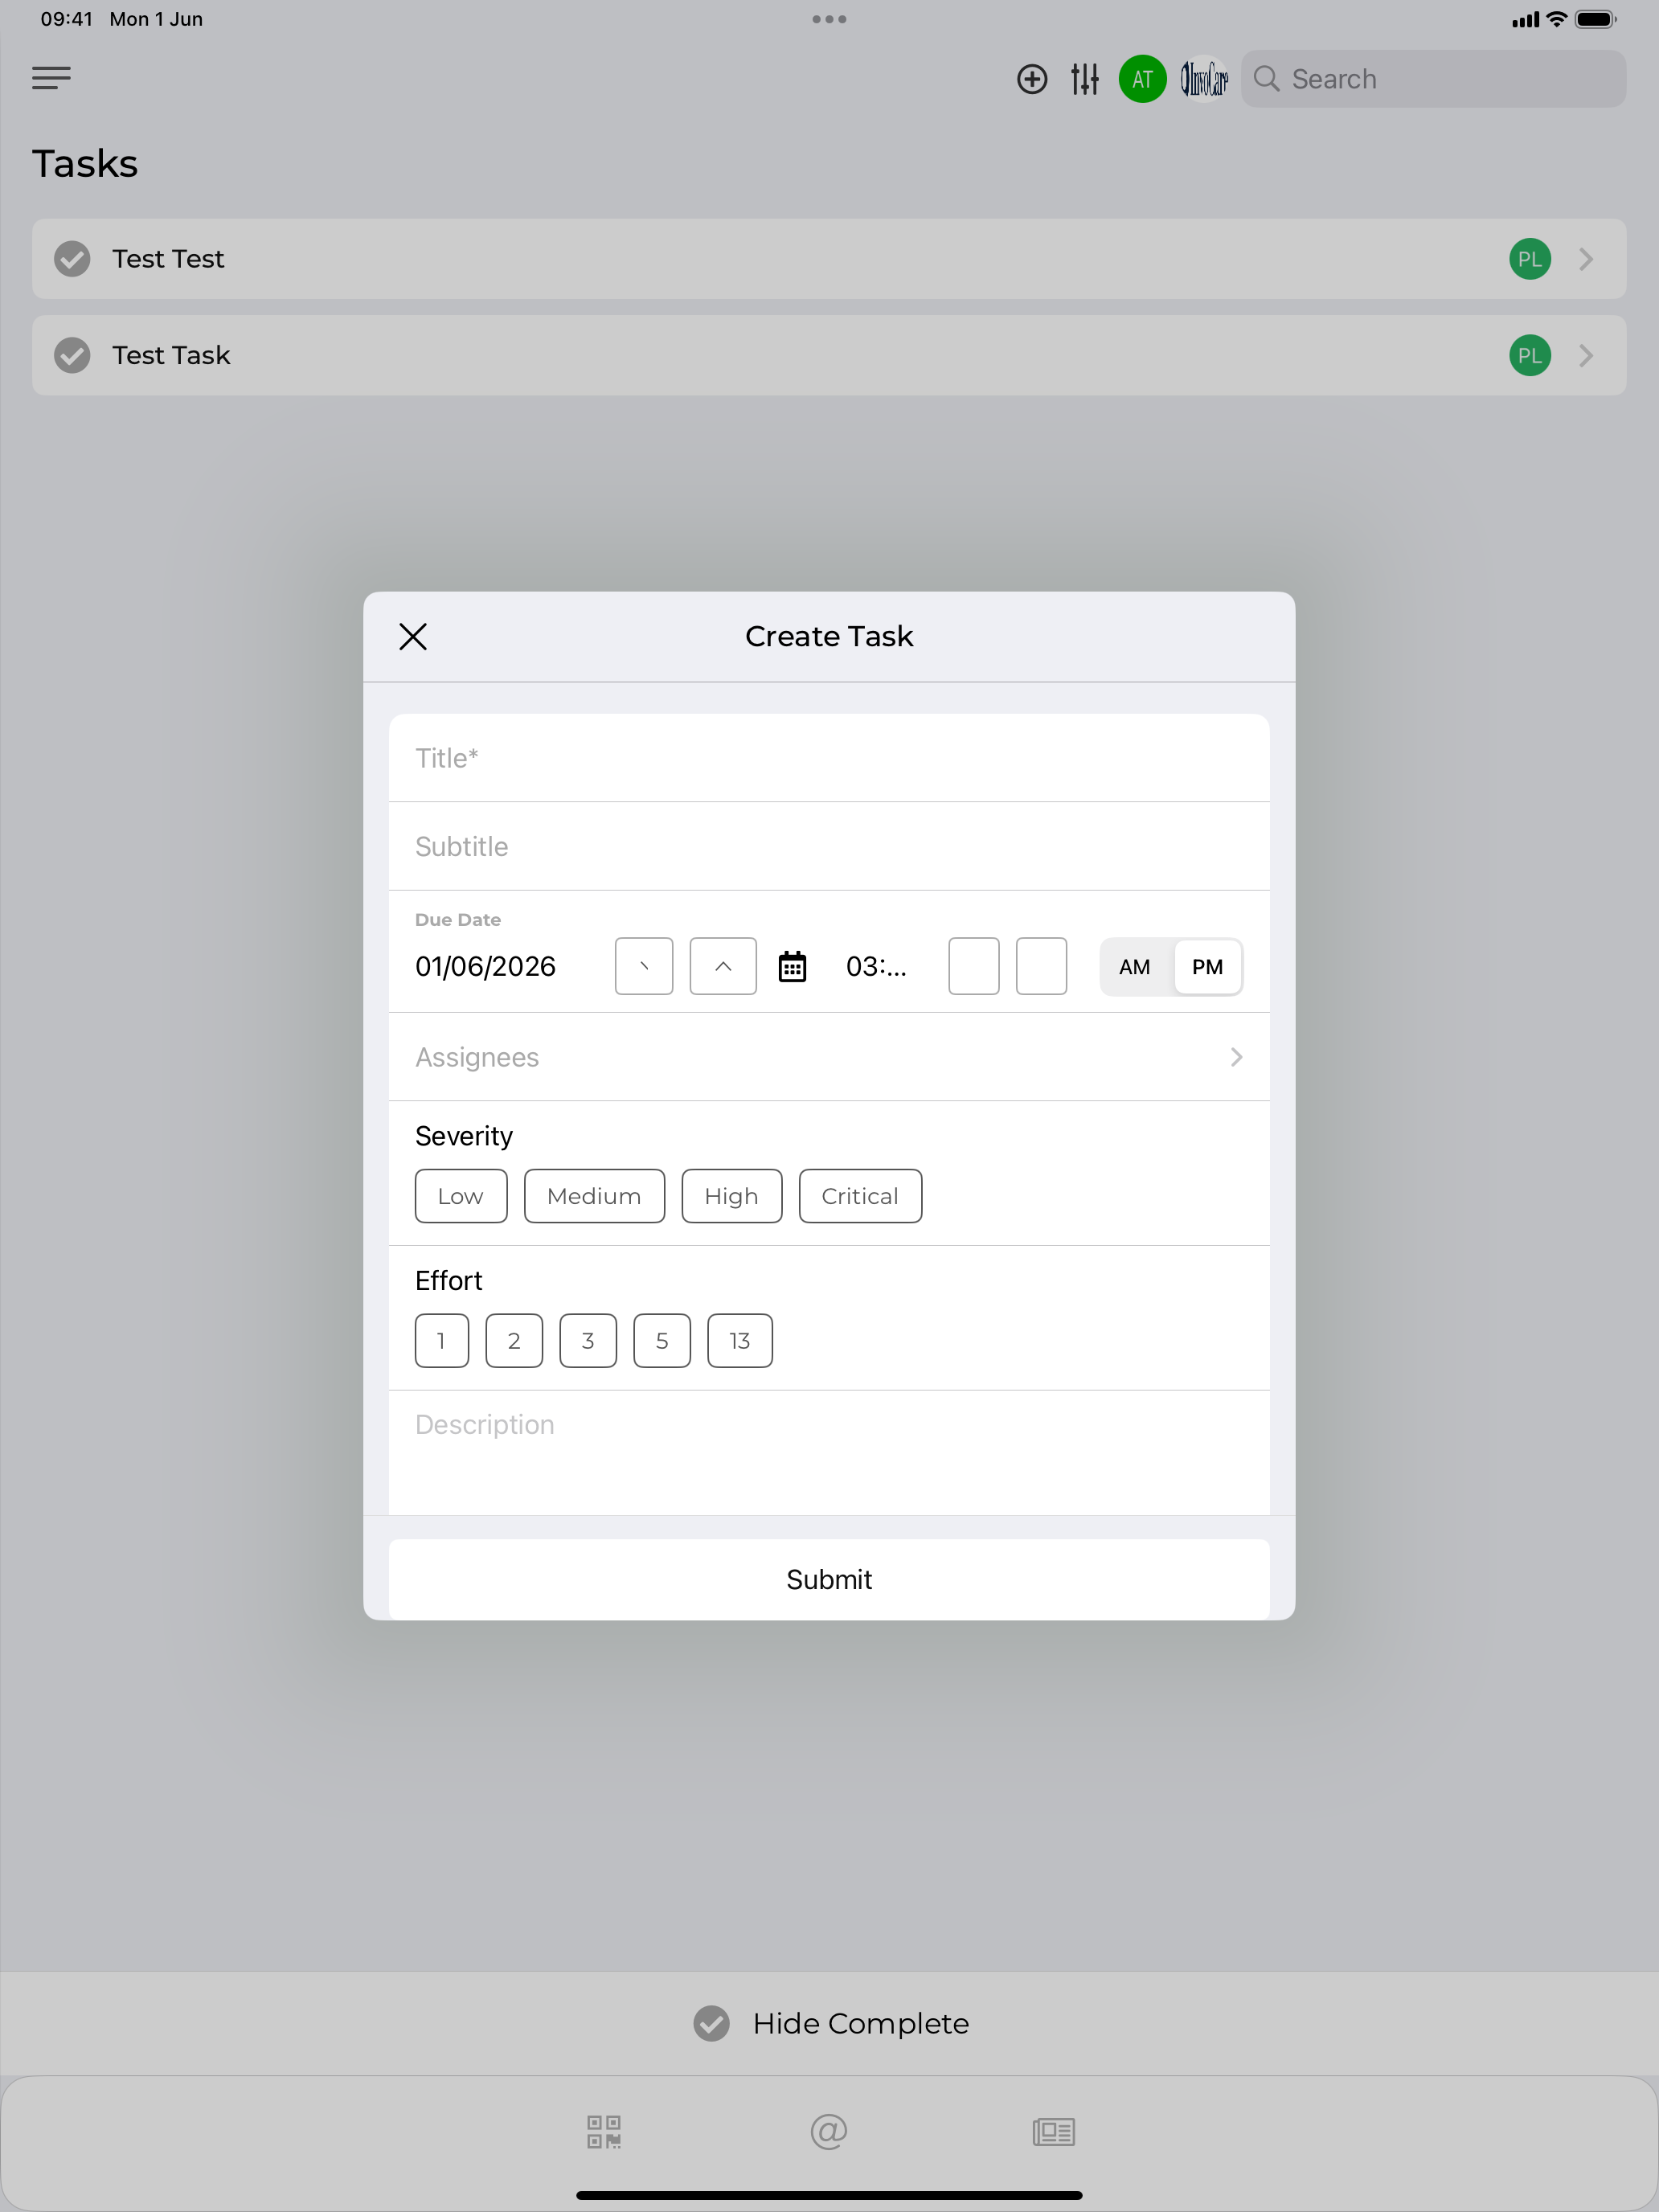Click the Hide Complete label
Screen dimensions: 1659x2212
(861, 2023)
